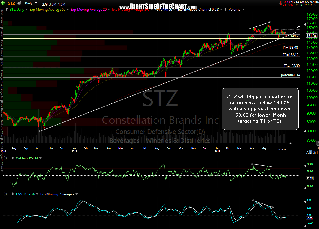Open the OBV side tab
The height and width of the screenshot is (229, 319).
click(2, 63)
